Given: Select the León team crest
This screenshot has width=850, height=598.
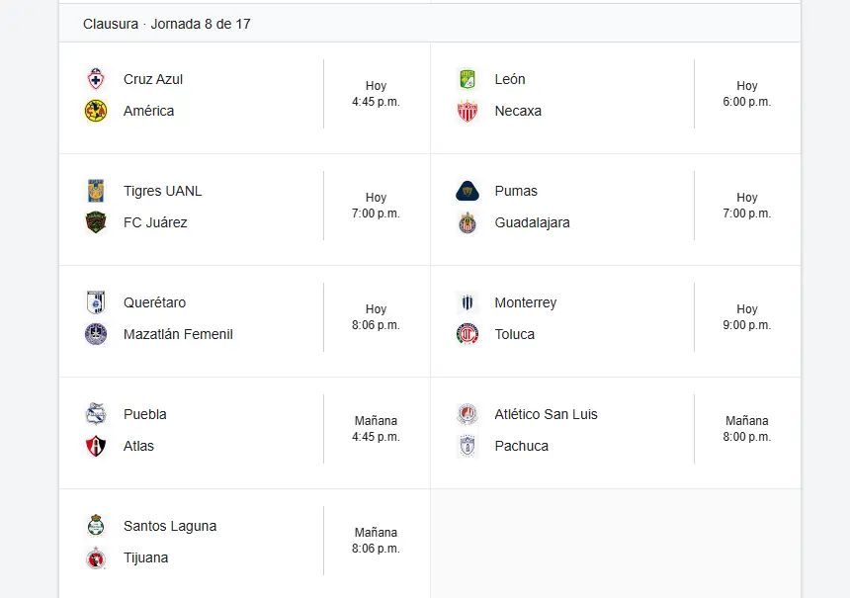Looking at the screenshot, I should tap(467, 79).
